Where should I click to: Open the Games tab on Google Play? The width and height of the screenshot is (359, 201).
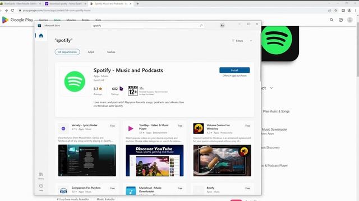tap(43, 20)
